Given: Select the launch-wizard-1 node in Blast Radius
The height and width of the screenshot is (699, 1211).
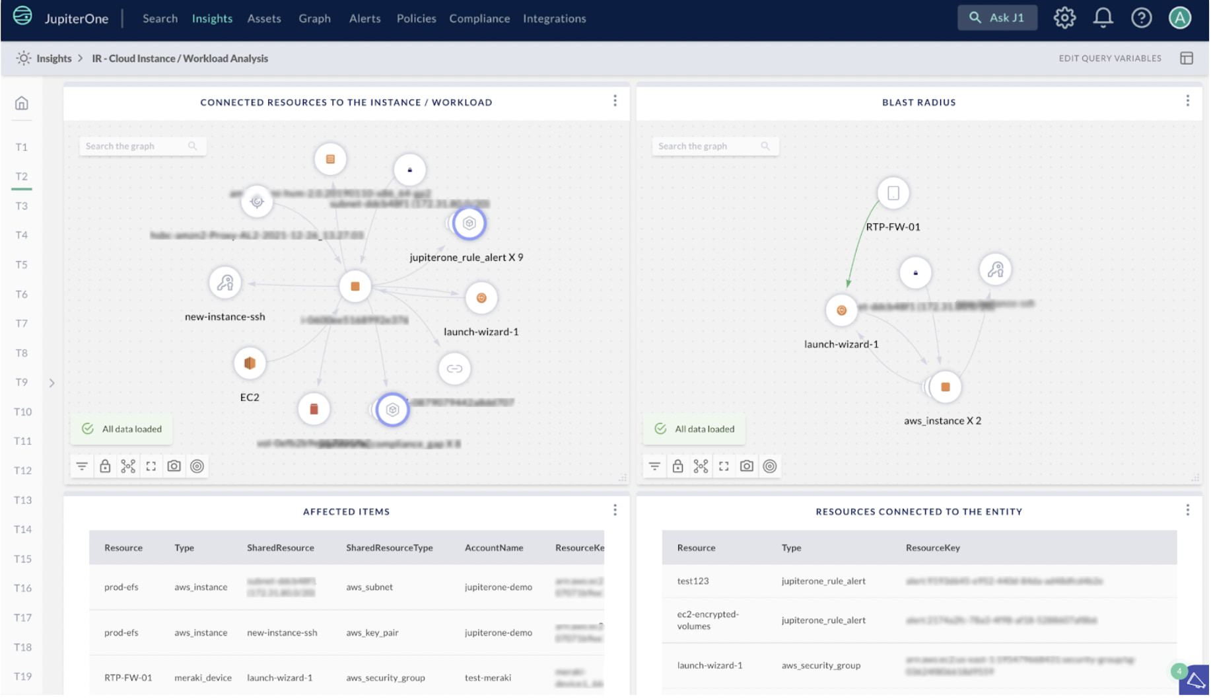Looking at the screenshot, I should [842, 311].
